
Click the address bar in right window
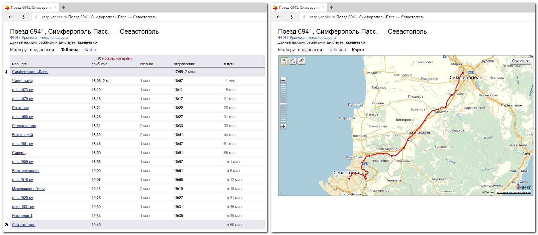[x=421, y=17]
